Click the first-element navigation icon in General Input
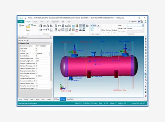 [x=19, y=40]
